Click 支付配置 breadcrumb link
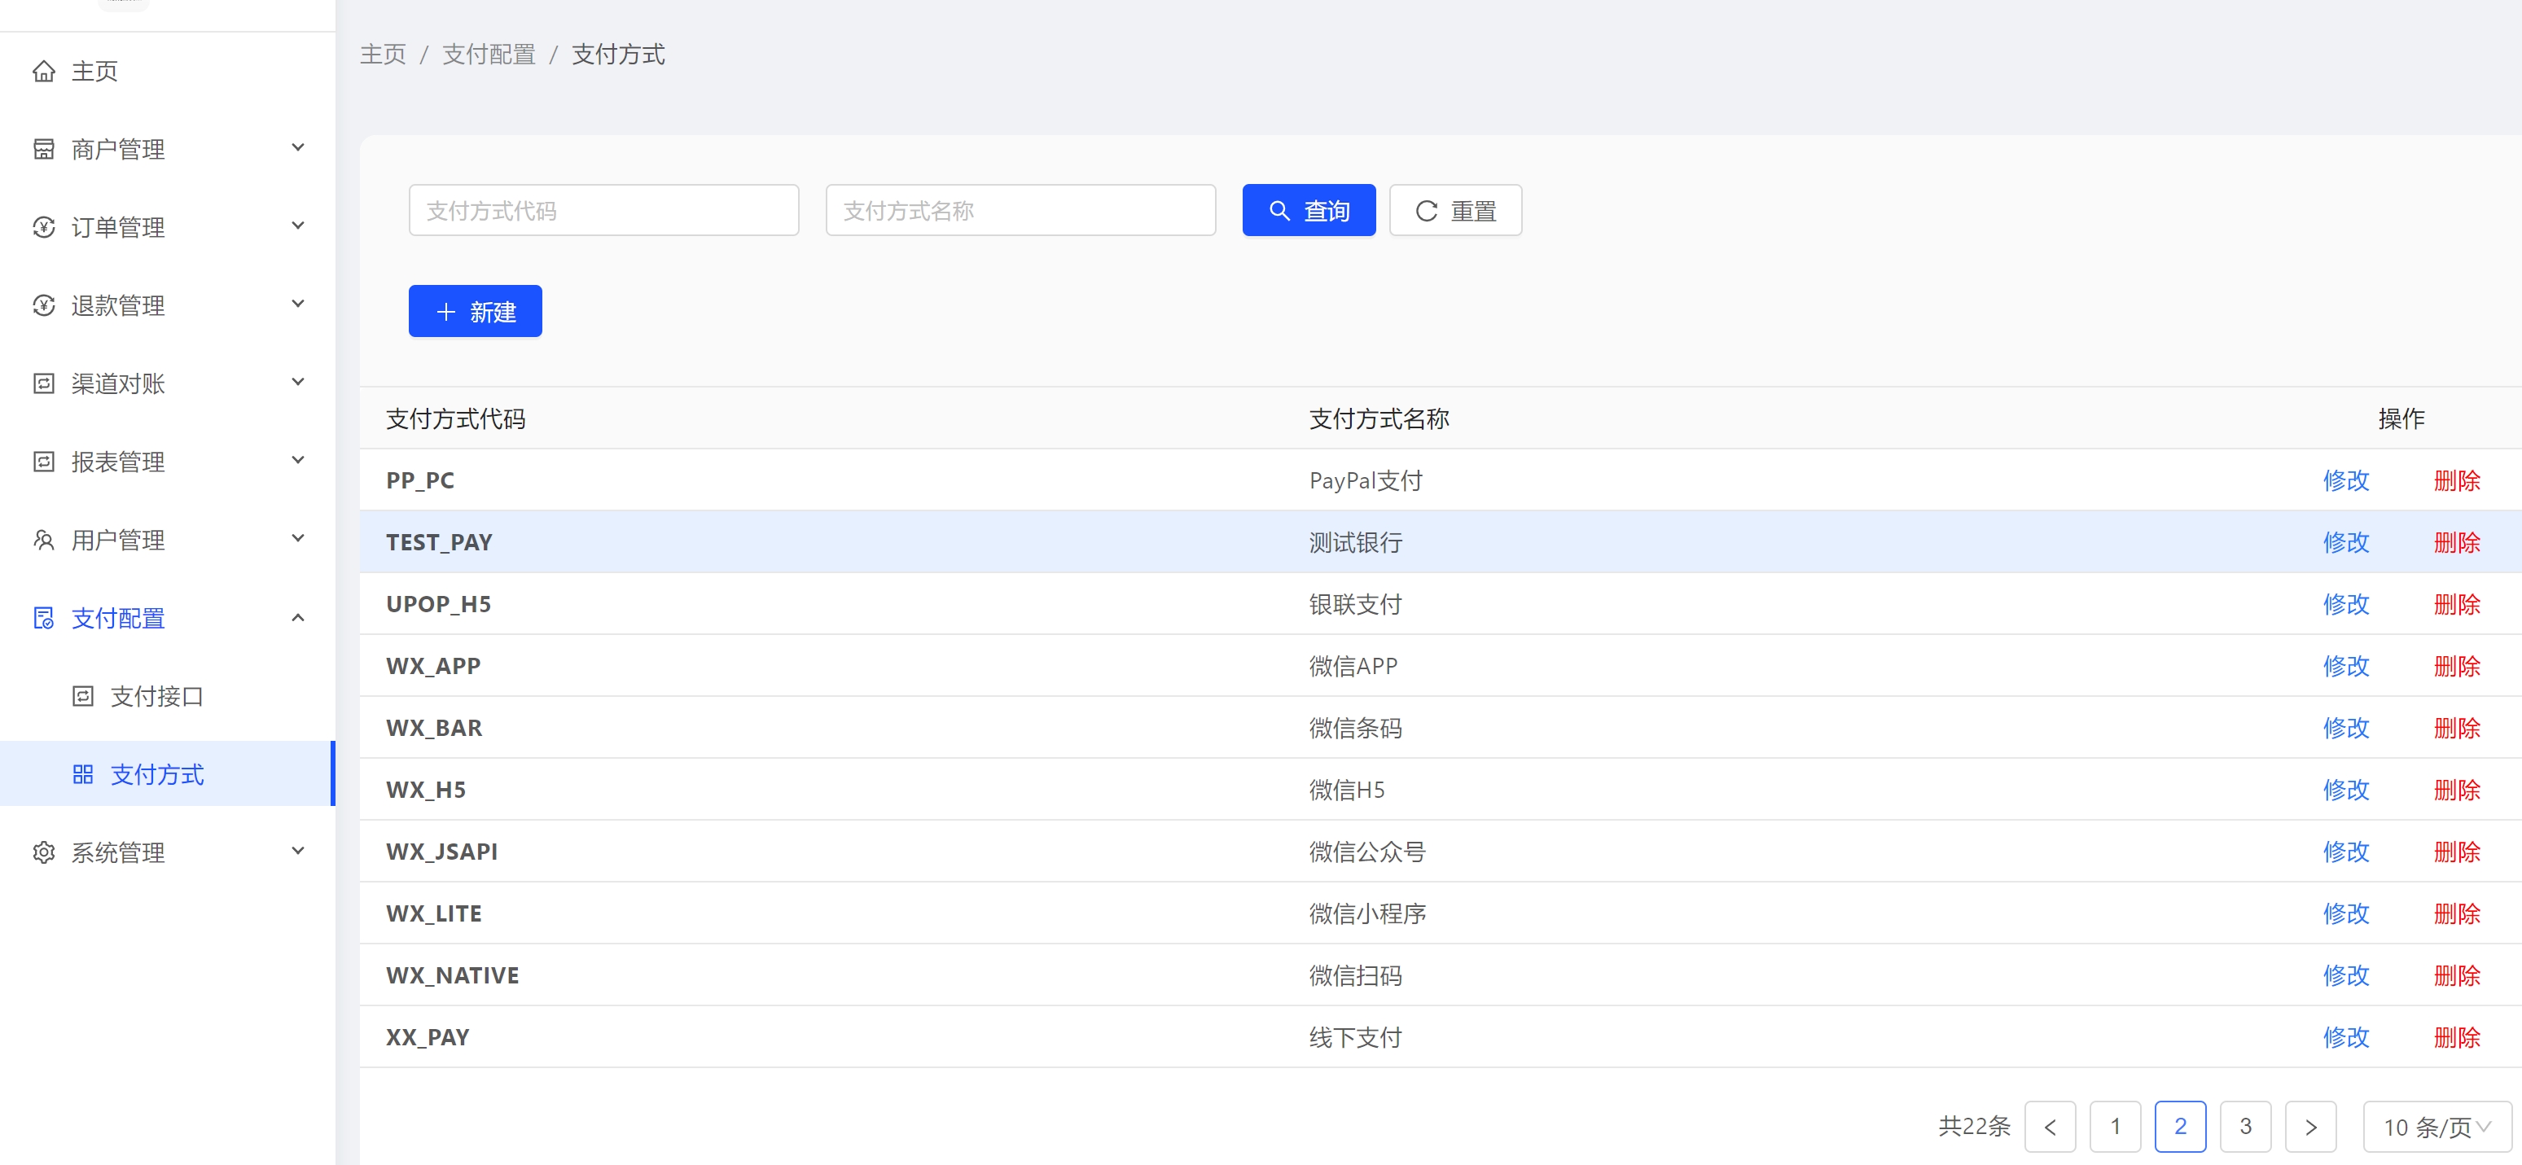The image size is (2522, 1165). click(x=489, y=55)
